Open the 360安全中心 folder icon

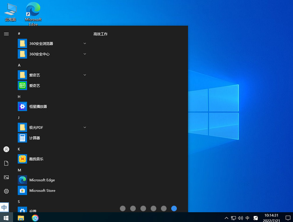pos(22,54)
